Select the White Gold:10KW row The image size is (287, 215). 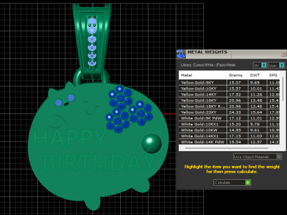pyautogui.click(x=230, y=130)
